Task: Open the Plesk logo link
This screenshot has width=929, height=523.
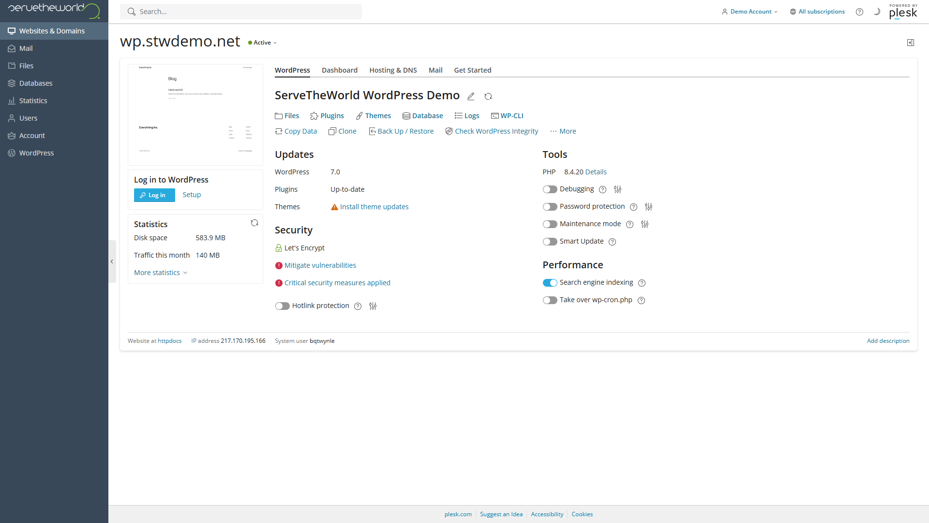Action: point(903,12)
